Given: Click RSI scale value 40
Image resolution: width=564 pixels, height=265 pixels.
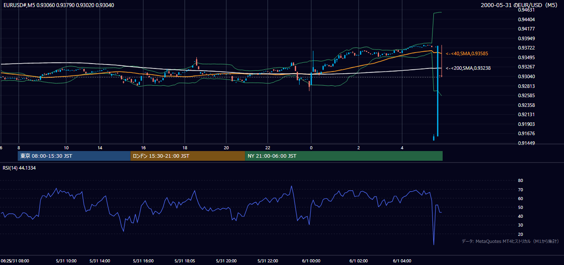Looking at the screenshot, I should [520, 216].
